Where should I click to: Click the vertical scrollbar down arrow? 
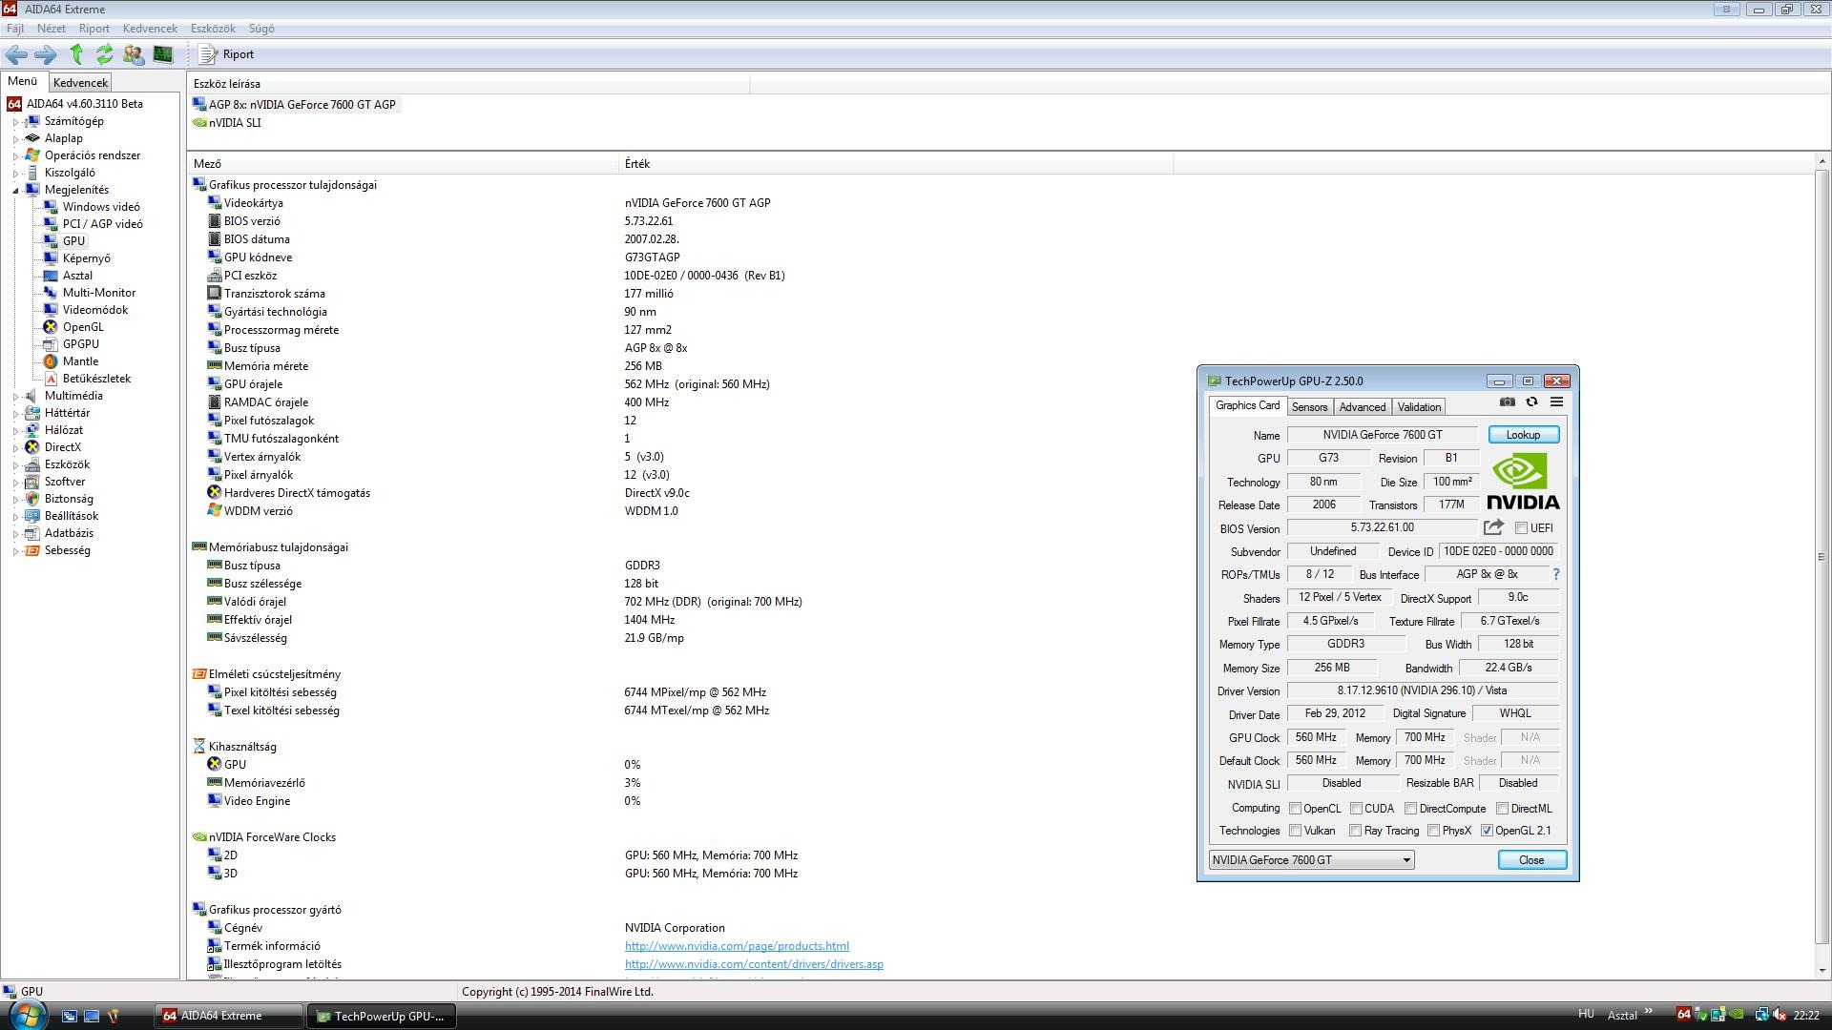(1822, 971)
